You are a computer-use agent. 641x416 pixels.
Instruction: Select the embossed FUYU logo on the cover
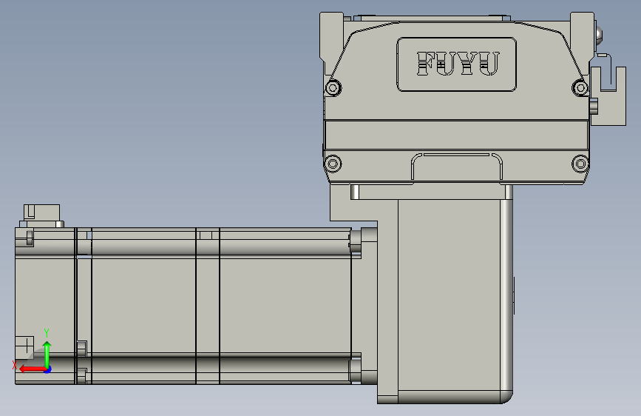click(458, 64)
